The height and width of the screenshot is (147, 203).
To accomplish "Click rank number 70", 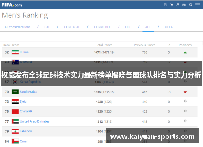I will tap(7, 92).
